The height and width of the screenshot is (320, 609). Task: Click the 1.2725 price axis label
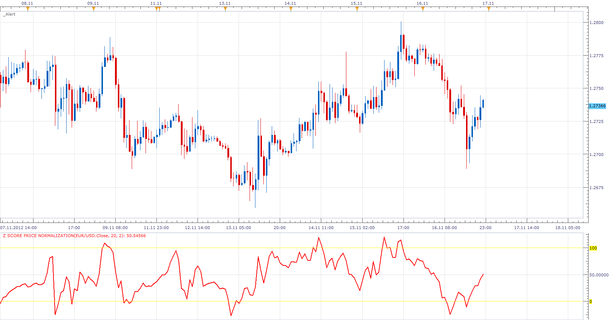click(x=596, y=121)
